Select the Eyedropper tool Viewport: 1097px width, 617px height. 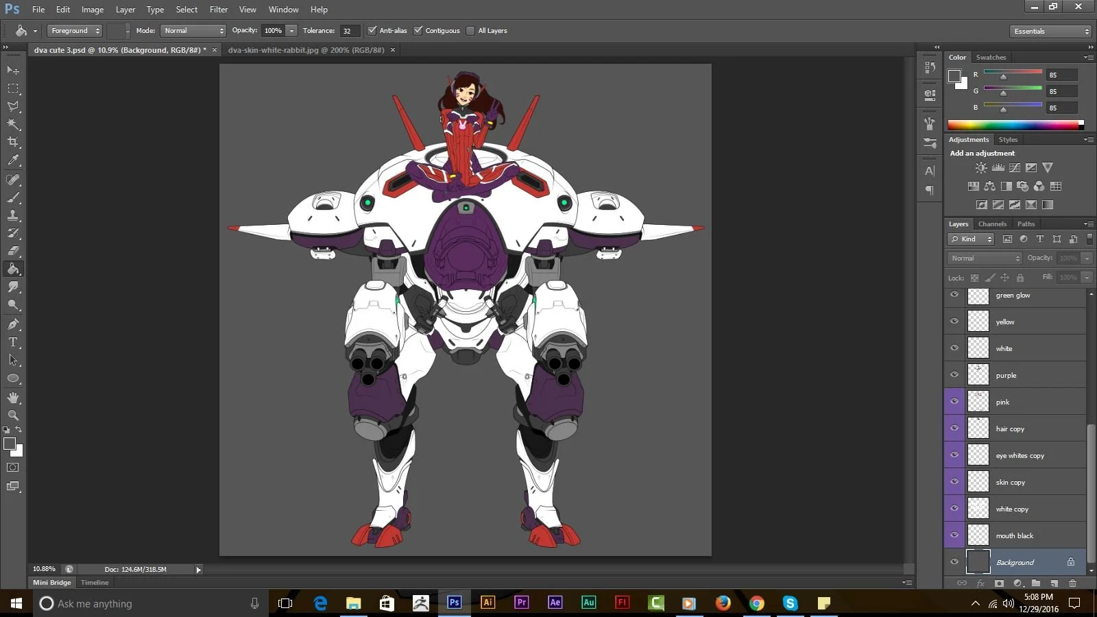(x=13, y=160)
